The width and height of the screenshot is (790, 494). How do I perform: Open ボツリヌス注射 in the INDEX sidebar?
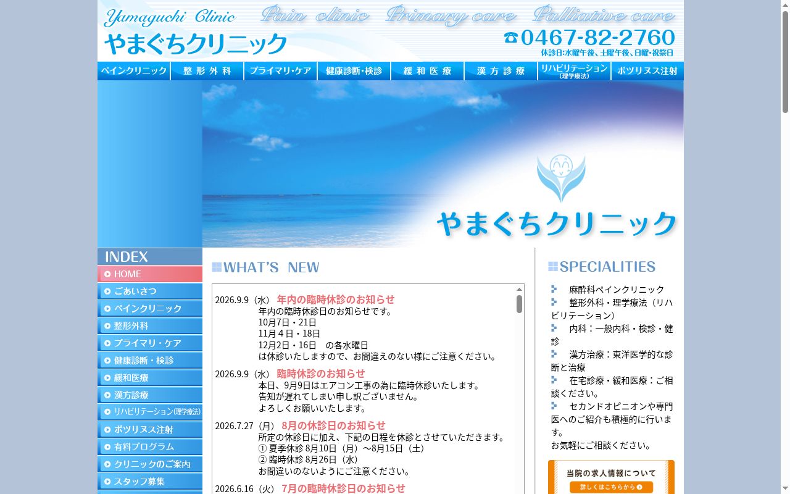tap(150, 430)
